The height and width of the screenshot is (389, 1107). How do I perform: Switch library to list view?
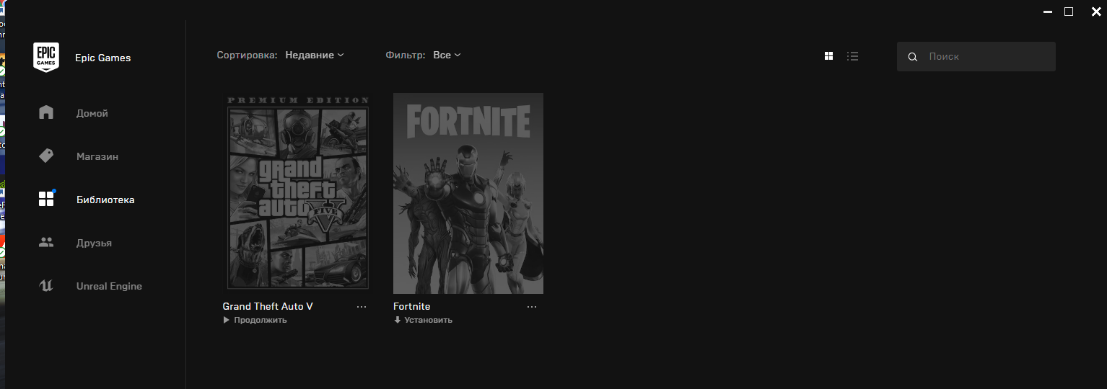tap(852, 56)
